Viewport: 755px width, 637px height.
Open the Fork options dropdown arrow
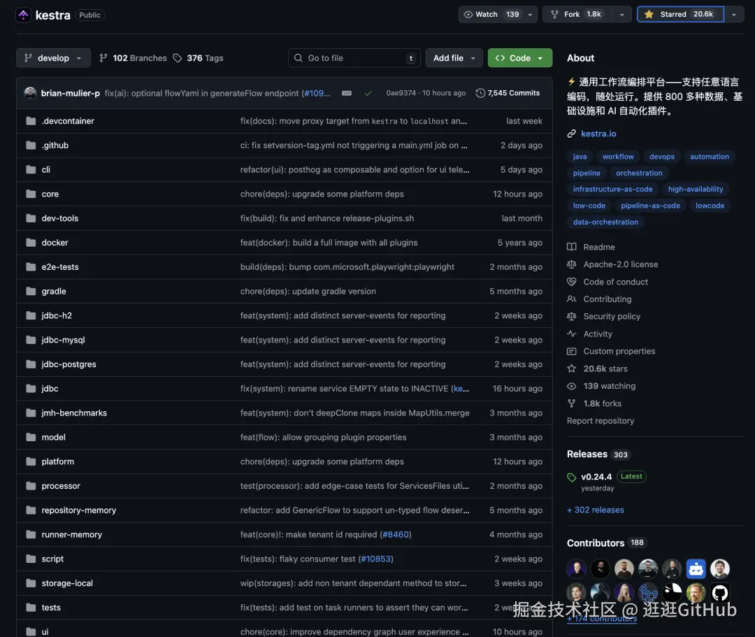click(622, 15)
